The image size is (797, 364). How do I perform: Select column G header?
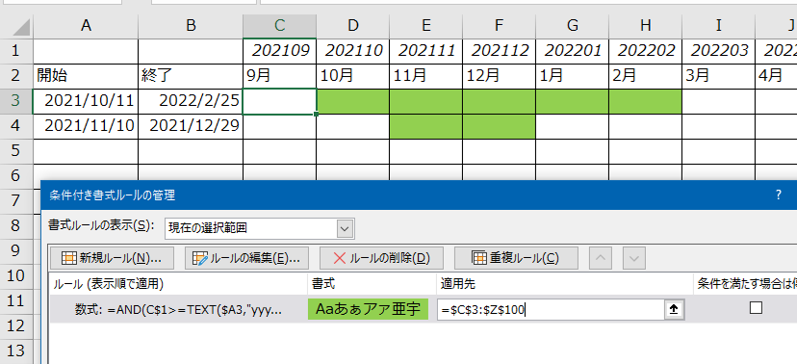pyautogui.click(x=573, y=26)
